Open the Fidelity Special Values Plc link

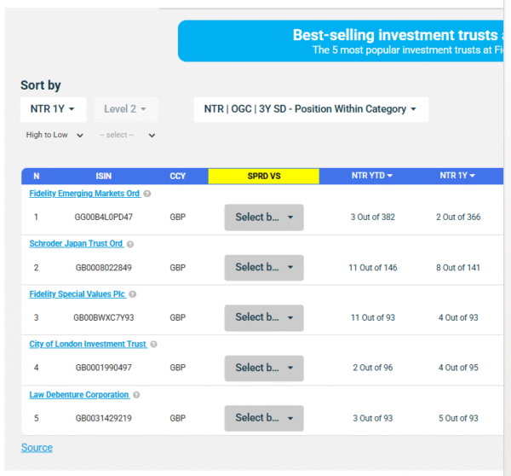point(78,294)
